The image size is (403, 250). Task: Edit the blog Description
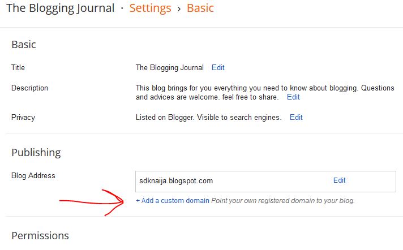(293, 97)
